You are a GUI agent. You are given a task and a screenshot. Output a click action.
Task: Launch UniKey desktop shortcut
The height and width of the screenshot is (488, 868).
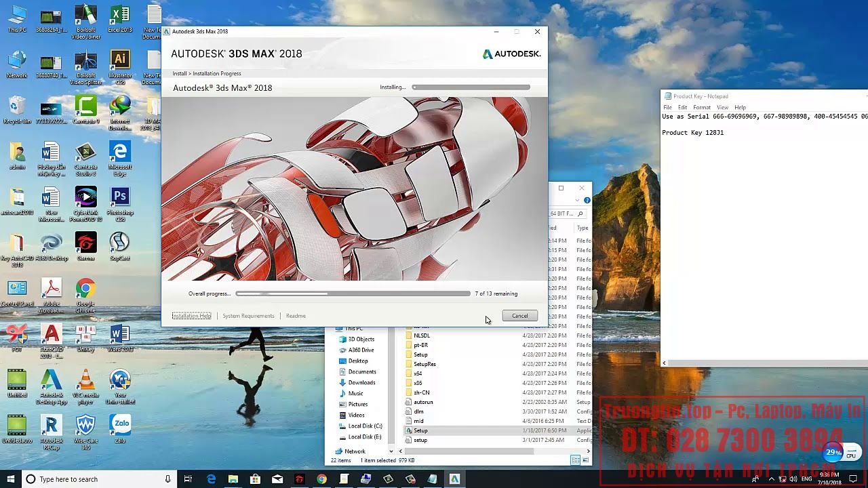[85, 336]
